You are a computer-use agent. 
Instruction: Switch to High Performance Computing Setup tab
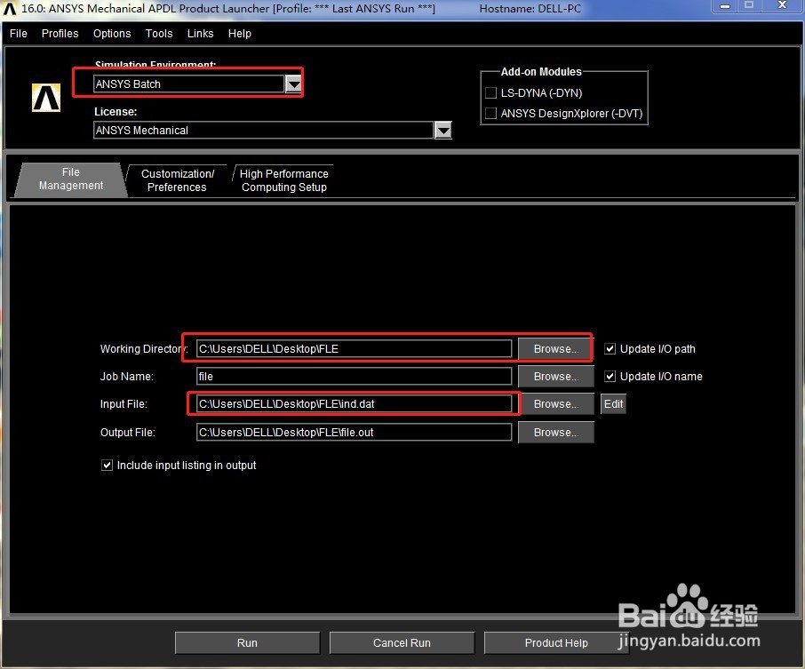(284, 180)
